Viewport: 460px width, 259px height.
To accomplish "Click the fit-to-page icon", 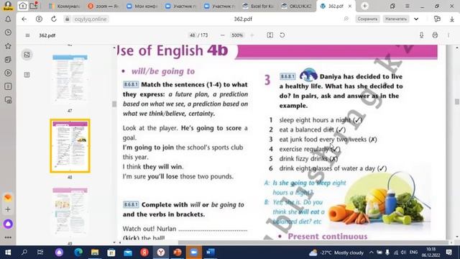I will coord(270,35).
